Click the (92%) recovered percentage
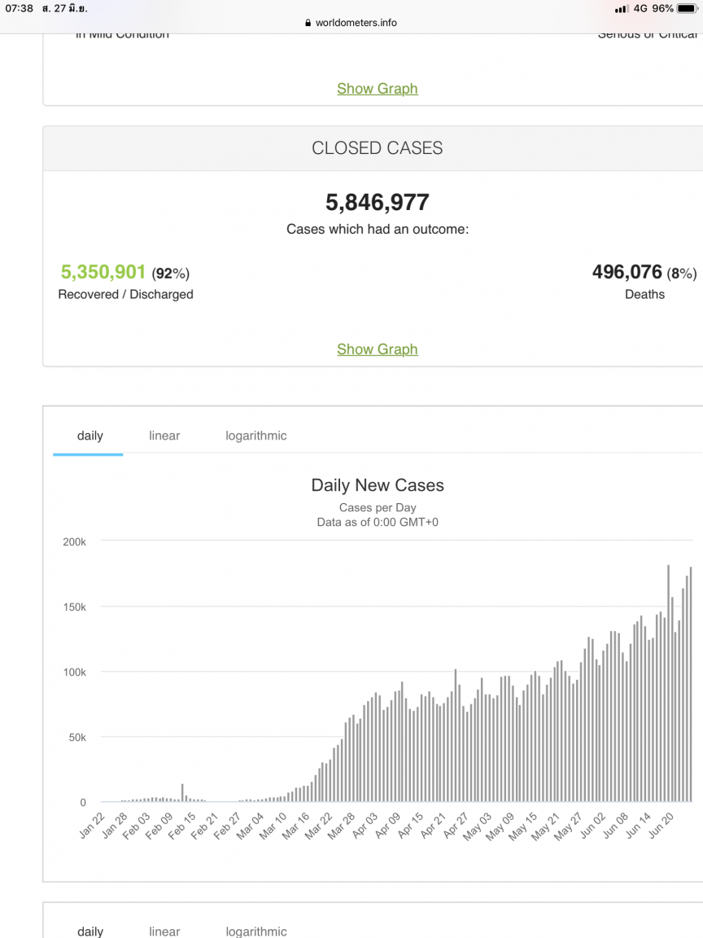The image size is (703, 938). 170,274
